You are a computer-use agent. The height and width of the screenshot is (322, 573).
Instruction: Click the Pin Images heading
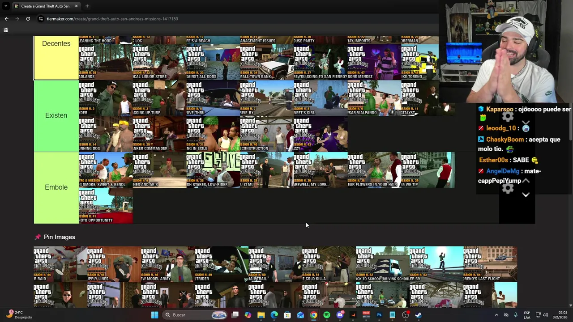[60, 237]
